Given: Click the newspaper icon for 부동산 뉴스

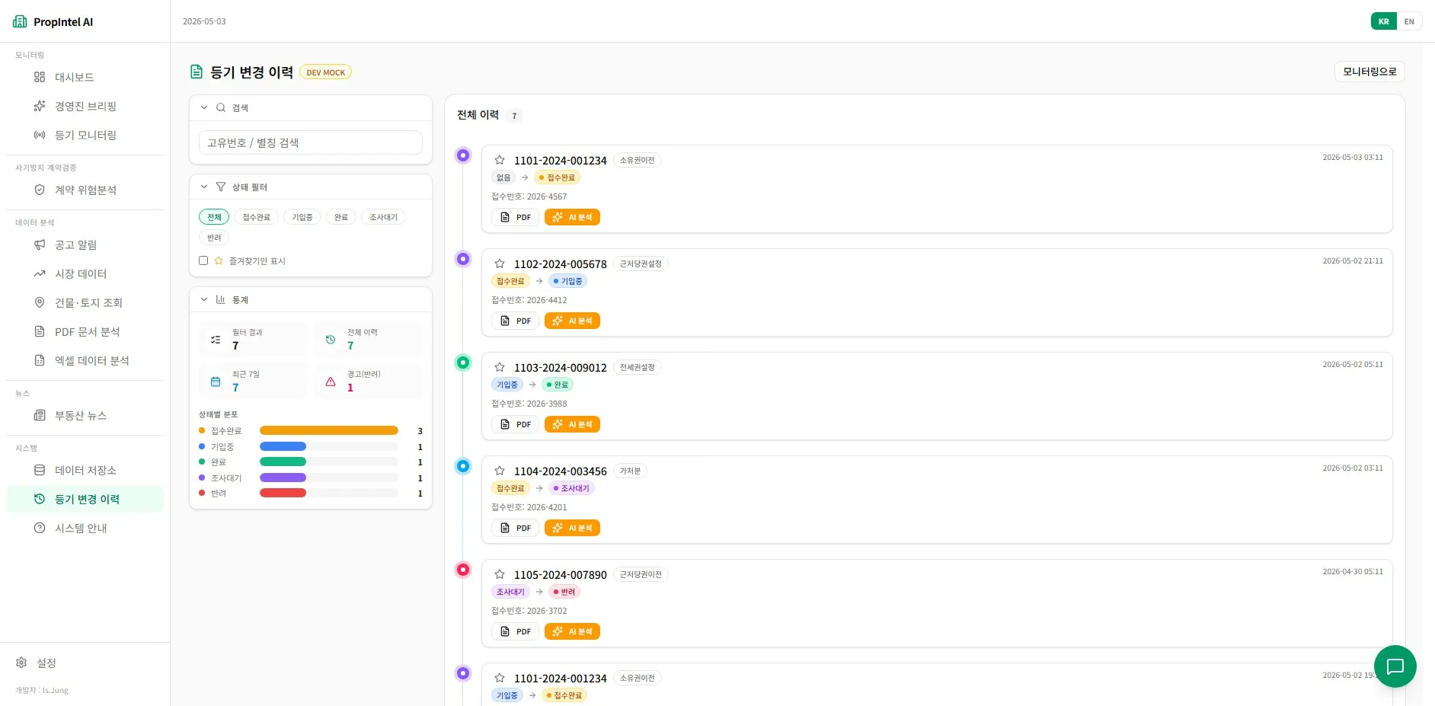Looking at the screenshot, I should point(40,415).
